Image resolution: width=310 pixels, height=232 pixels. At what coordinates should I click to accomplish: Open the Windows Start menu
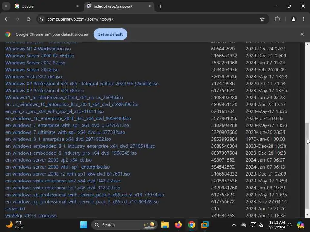coord(84,225)
